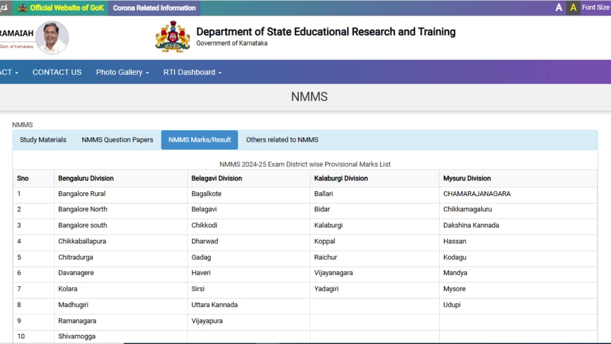This screenshot has width=611, height=344.
Task: Click Udupi under Mysuru Division
Action: [x=452, y=305]
